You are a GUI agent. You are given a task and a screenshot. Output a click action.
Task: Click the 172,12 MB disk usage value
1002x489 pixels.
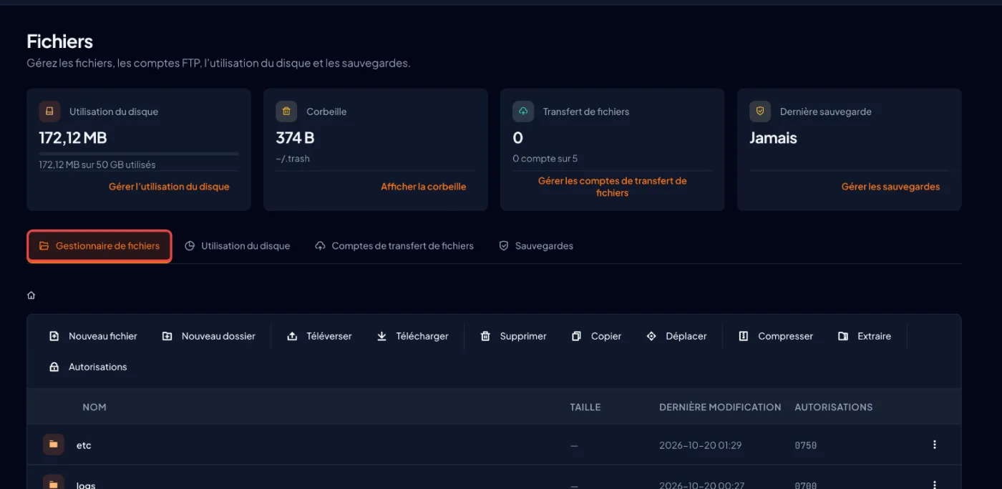tap(73, 137)
